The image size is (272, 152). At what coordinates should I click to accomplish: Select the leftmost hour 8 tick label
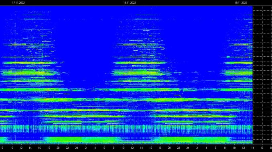(x=2, y=148)
